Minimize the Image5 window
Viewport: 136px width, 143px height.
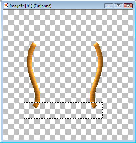pyautogui.click(x=109, y=6)
